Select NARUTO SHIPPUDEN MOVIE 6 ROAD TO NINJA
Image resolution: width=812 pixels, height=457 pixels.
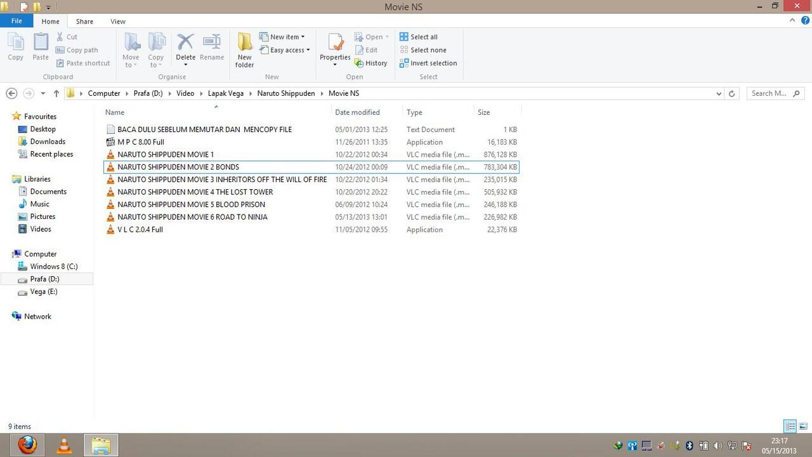click(192, 217)
